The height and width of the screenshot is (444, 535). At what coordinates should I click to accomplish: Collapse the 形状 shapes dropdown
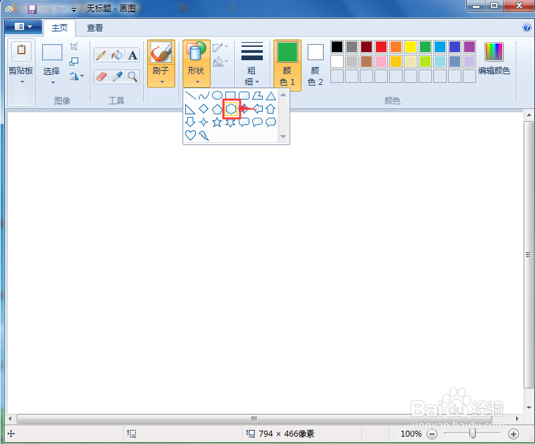pos(196,63)
